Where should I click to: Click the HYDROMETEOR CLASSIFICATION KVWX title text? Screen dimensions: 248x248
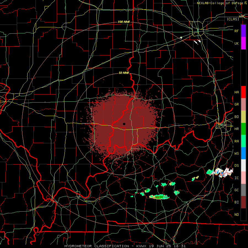[x=125, y=246]
